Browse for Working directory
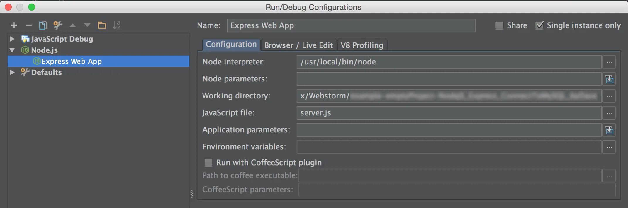Viewport: 628px width, 208px height. coord(609,96)
